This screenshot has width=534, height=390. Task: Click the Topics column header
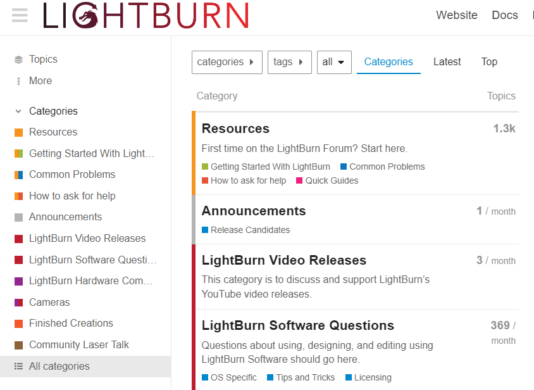(x=501, y=96)
